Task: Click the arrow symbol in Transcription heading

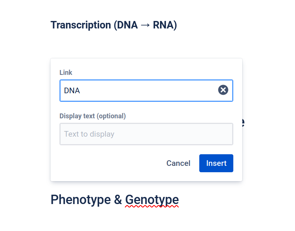Action: click(145, 25)
